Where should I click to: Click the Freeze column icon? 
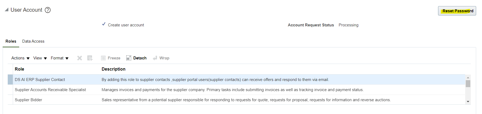(x=103, y=58)
